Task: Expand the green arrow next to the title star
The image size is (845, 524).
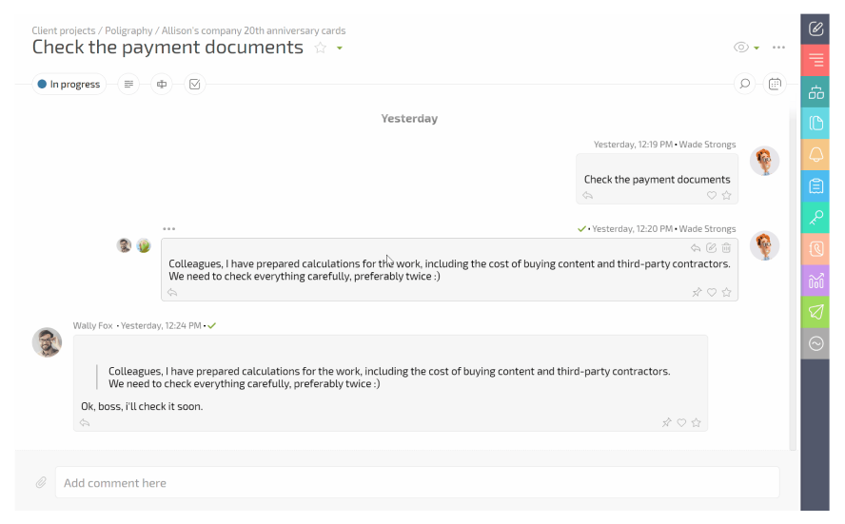Action: coord(340,49)
